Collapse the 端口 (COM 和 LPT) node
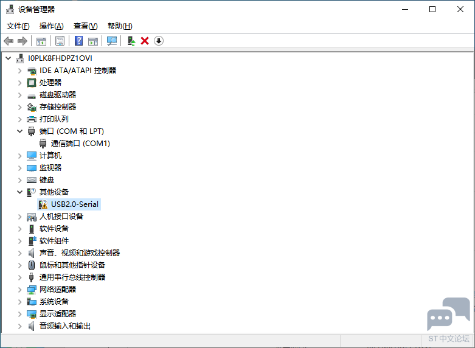 pos(20,131)
